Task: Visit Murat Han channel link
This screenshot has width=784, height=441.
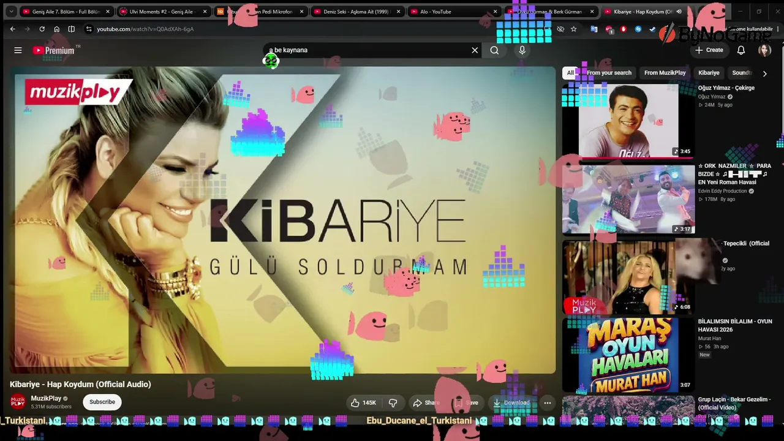Action: click(710, 339)
